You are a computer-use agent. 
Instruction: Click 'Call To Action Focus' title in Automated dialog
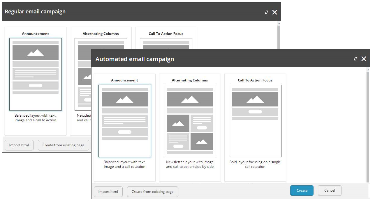[255, 80]
